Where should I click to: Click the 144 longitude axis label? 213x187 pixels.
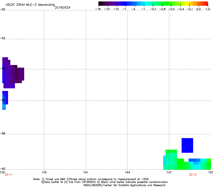(x=127, y=172)
